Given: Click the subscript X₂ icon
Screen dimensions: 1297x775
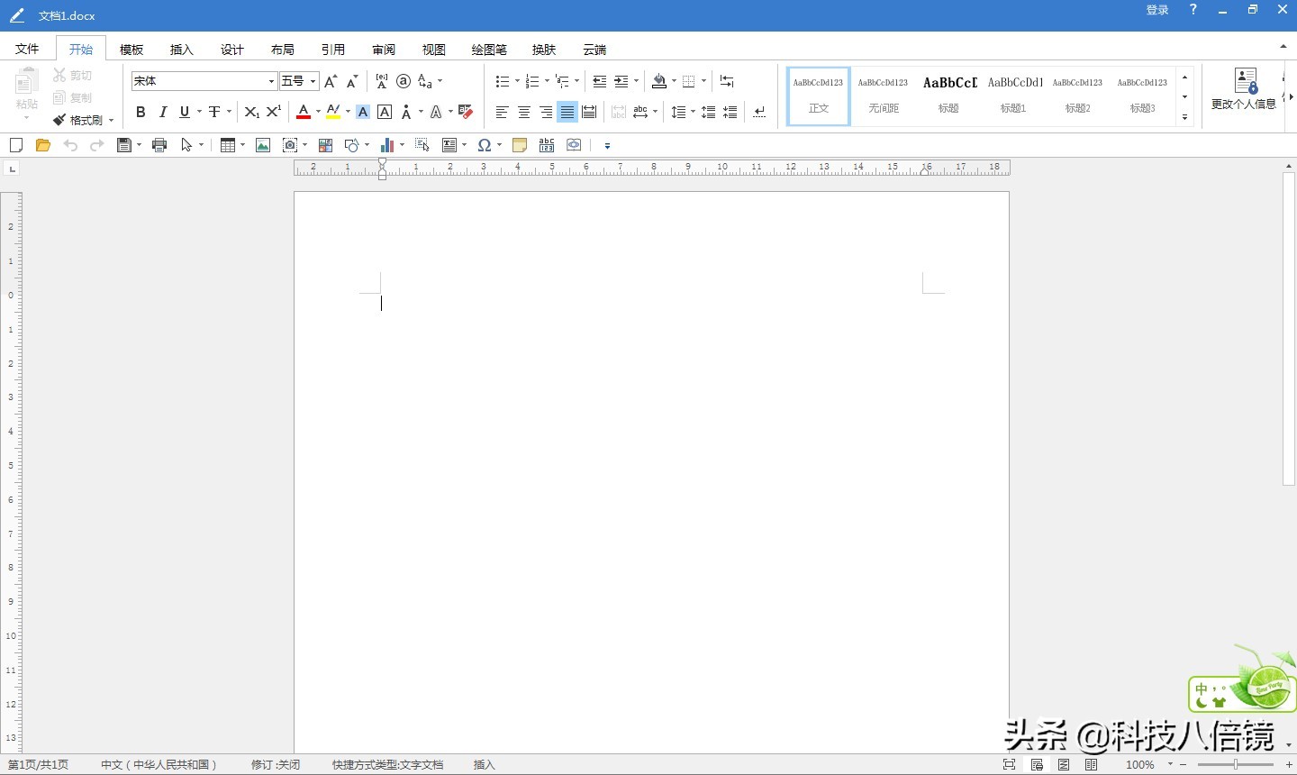Looking at the screenshot, I should [252, 112].
